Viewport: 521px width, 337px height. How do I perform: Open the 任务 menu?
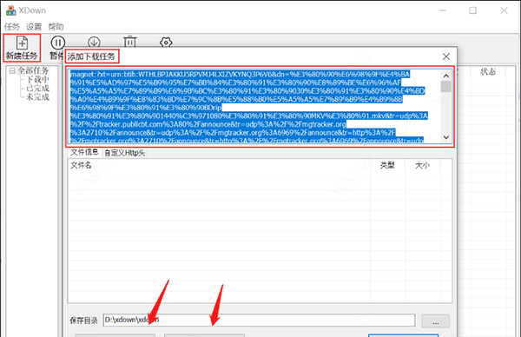12,27
